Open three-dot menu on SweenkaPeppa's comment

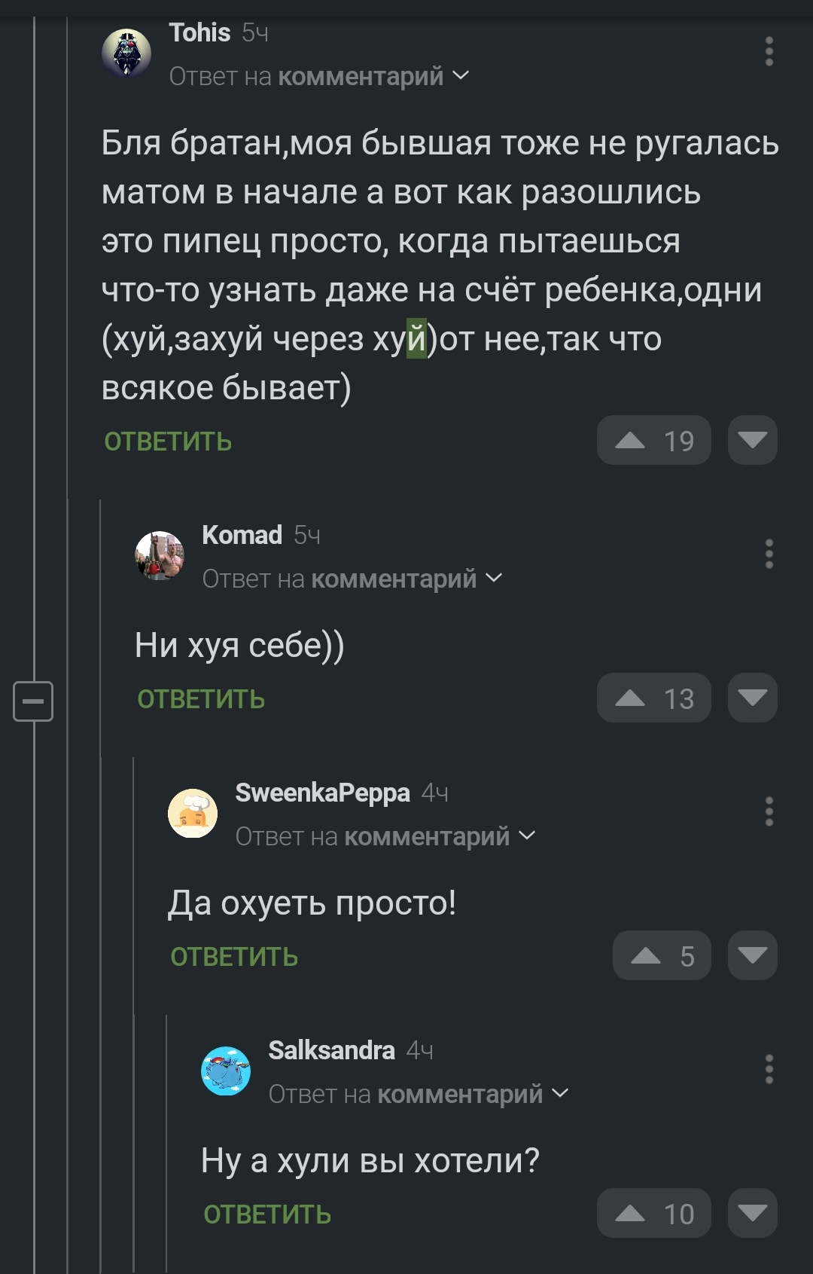[x=769, y=811]
